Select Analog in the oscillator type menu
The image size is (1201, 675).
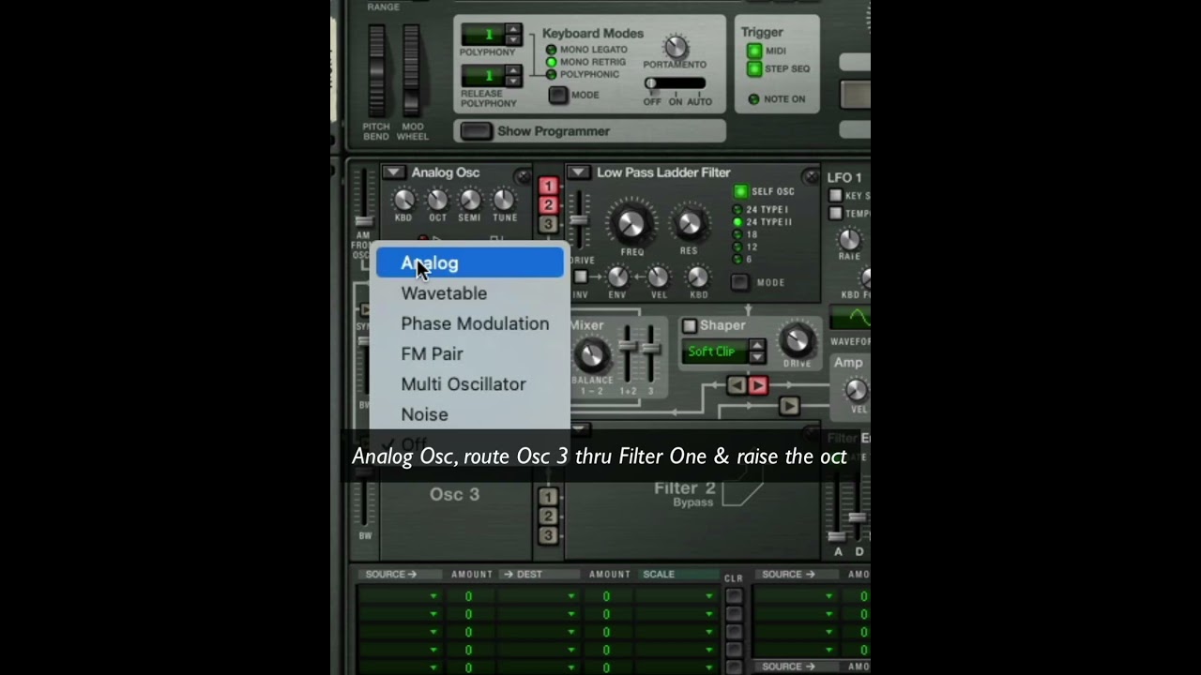click(x=470, y=263)
